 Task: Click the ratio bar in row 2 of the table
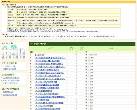pyautogui.click(x=89, y=58)
